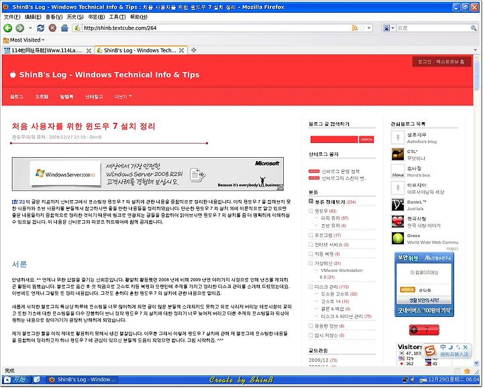The height and width of the screenshot is (388, 483).
Task: Close the 114 navigation tab
Action: (89, 50)
